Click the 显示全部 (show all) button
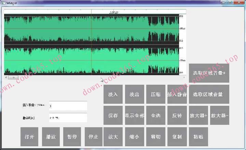Viewport: 246px width, 150px height. tap(135, 115)
